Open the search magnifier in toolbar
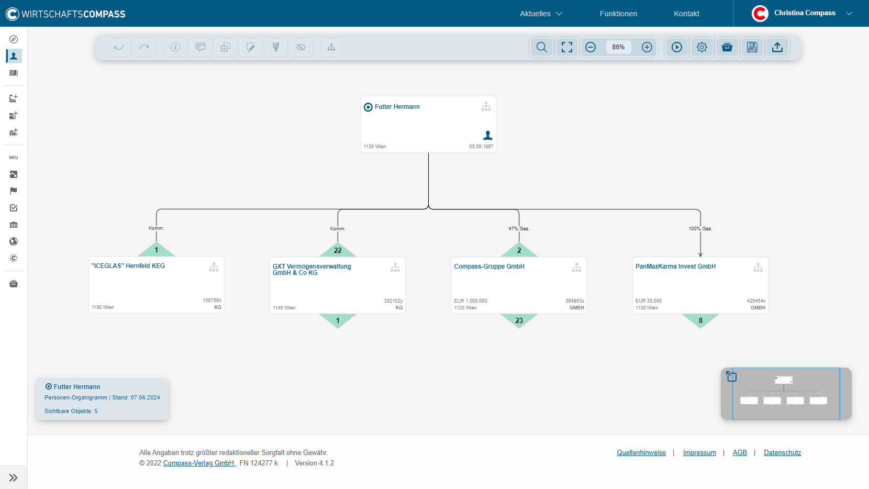 [x=542, y=47]
